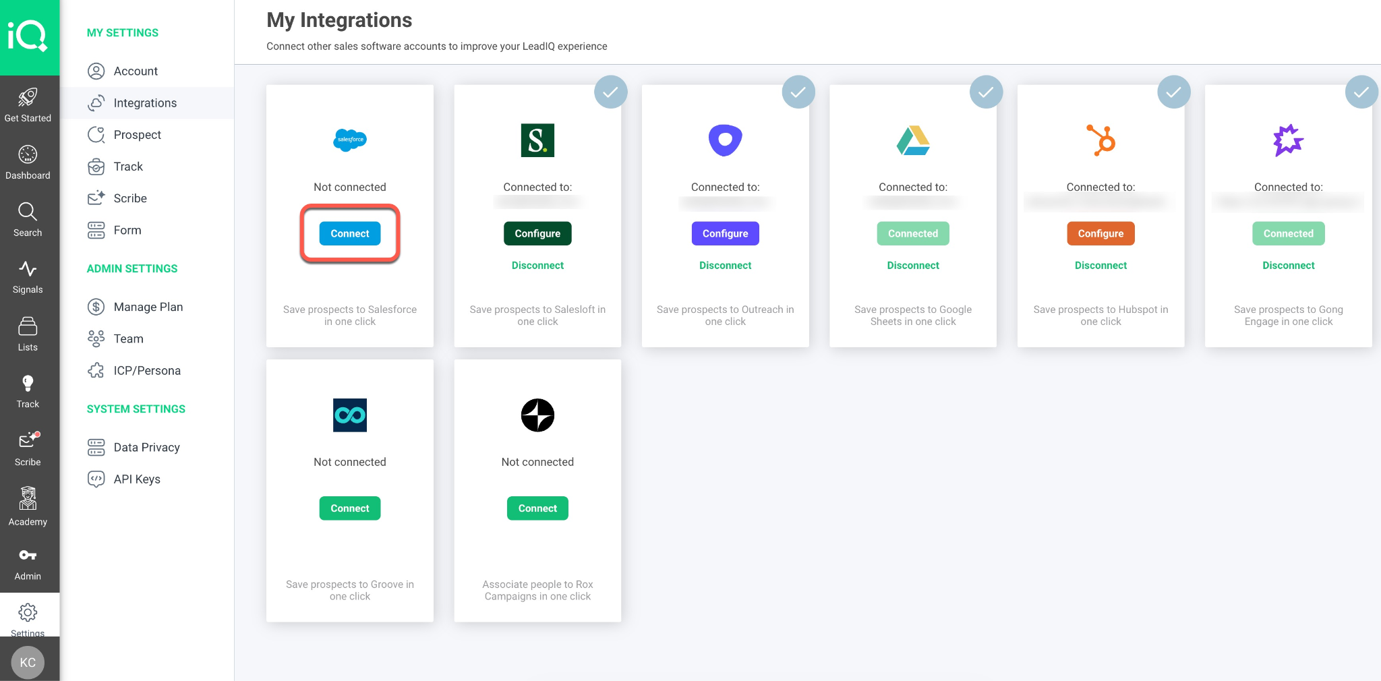The image size is (1381, 681).
Task: Configure the HubSpot integration
Action: [1100, 233]
